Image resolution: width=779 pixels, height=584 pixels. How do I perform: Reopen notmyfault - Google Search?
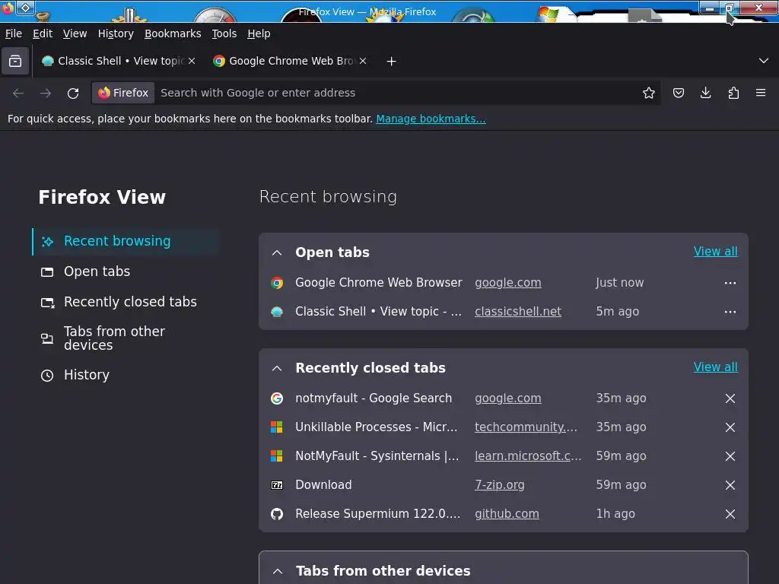[x=374, y=398]
